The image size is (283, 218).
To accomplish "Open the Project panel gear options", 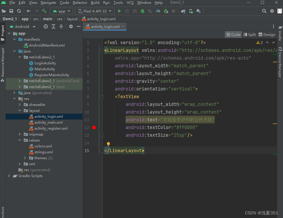I will point(71,26).
